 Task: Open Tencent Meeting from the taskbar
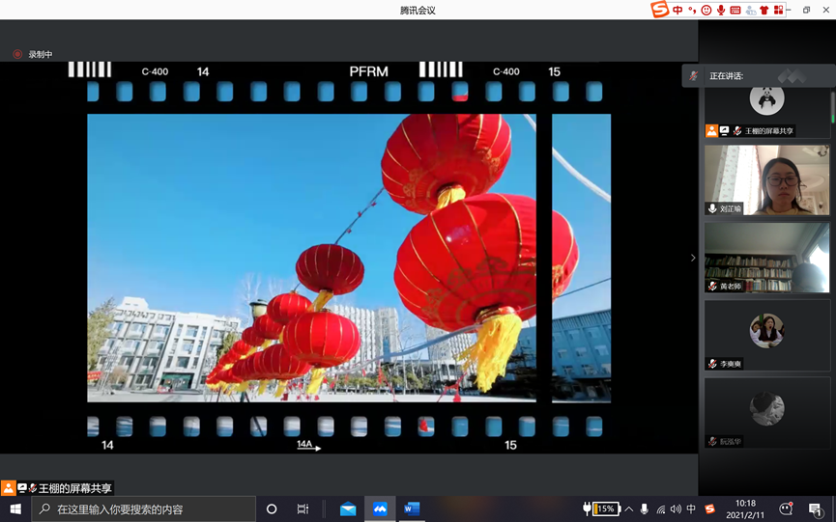tap(380, 508)
